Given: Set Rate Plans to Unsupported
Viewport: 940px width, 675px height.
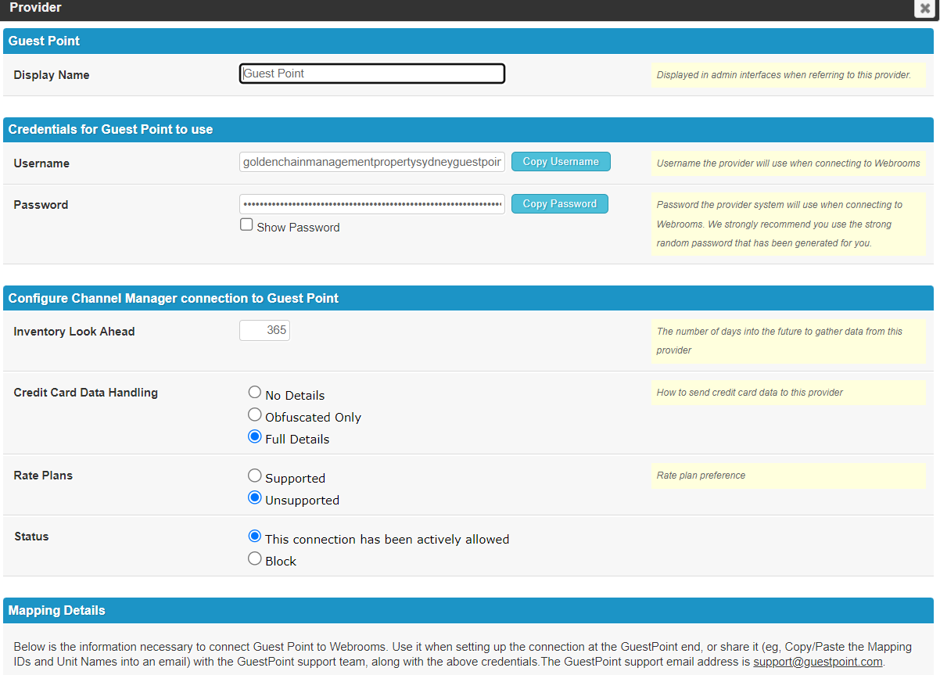Looking at the screenshot, I should 254,497.
